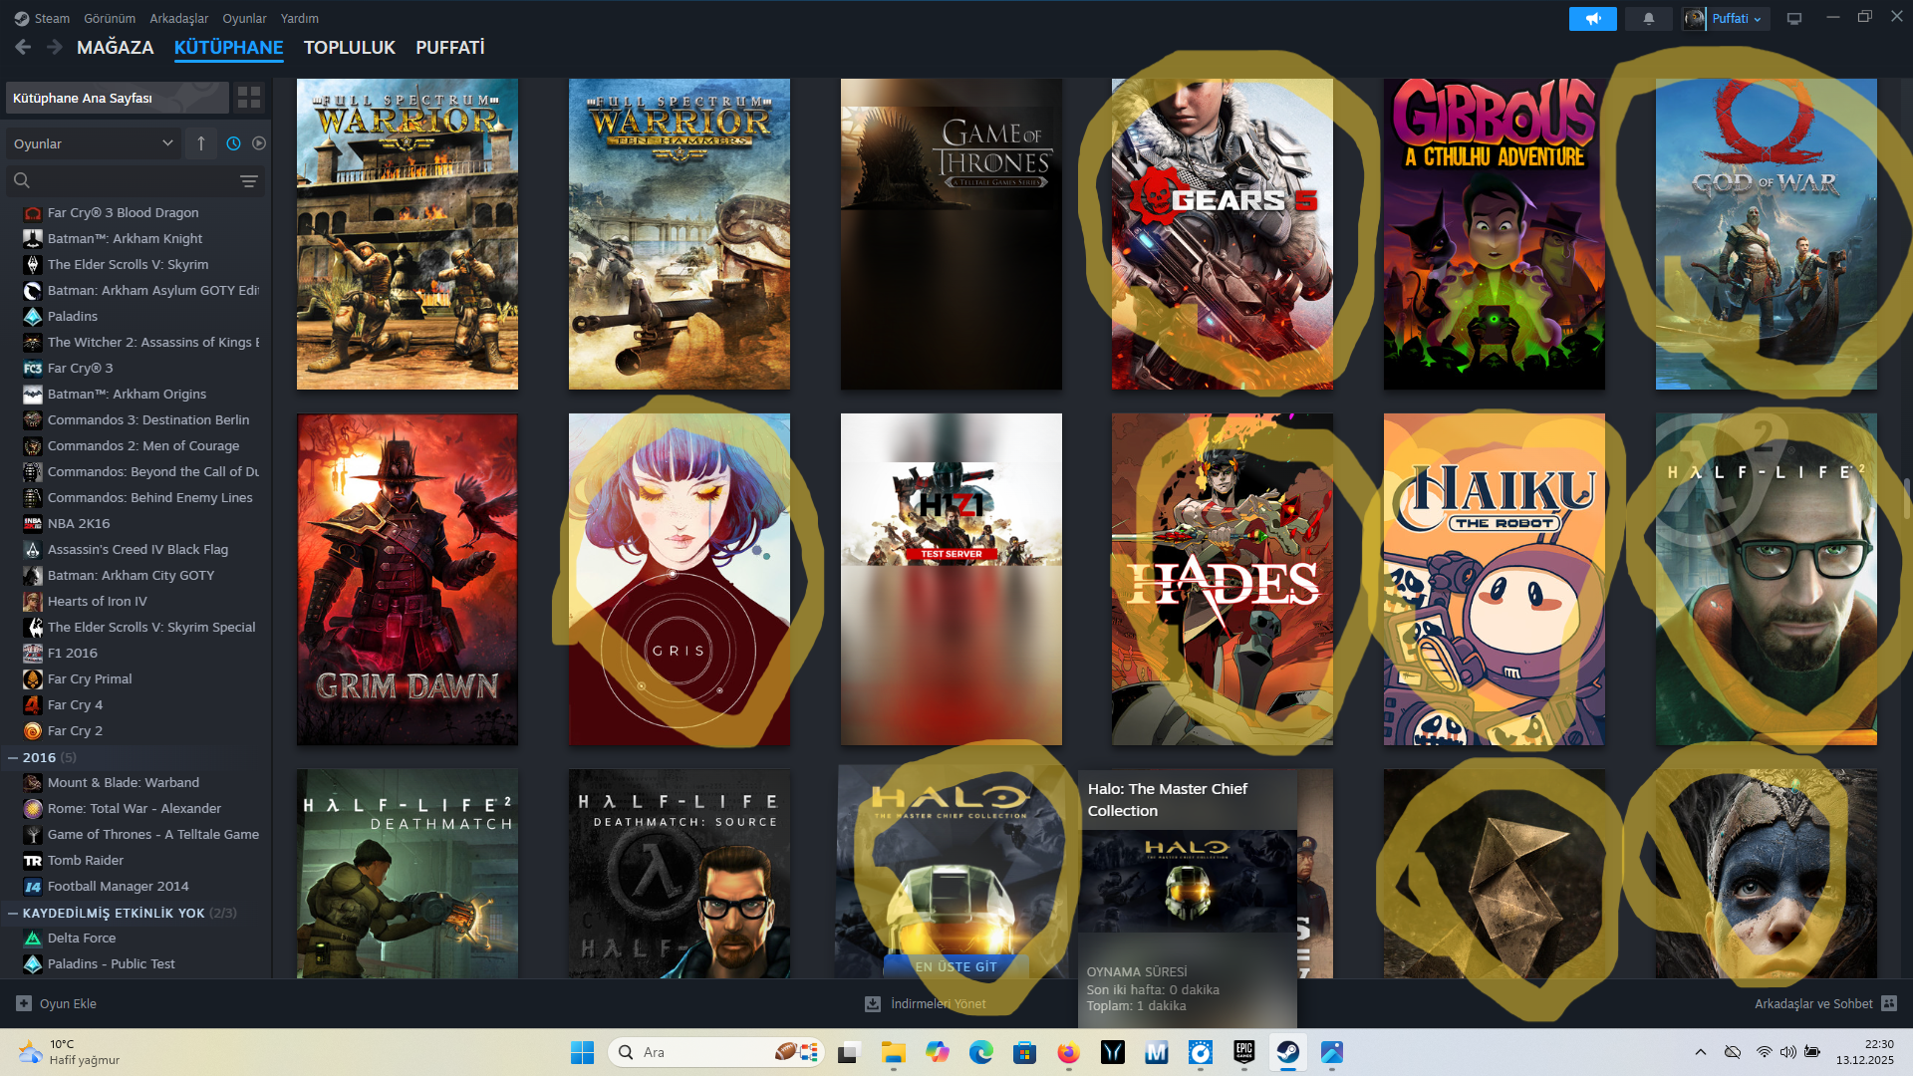
Task: Collapse the 2016 collection group
Action: 13,758
